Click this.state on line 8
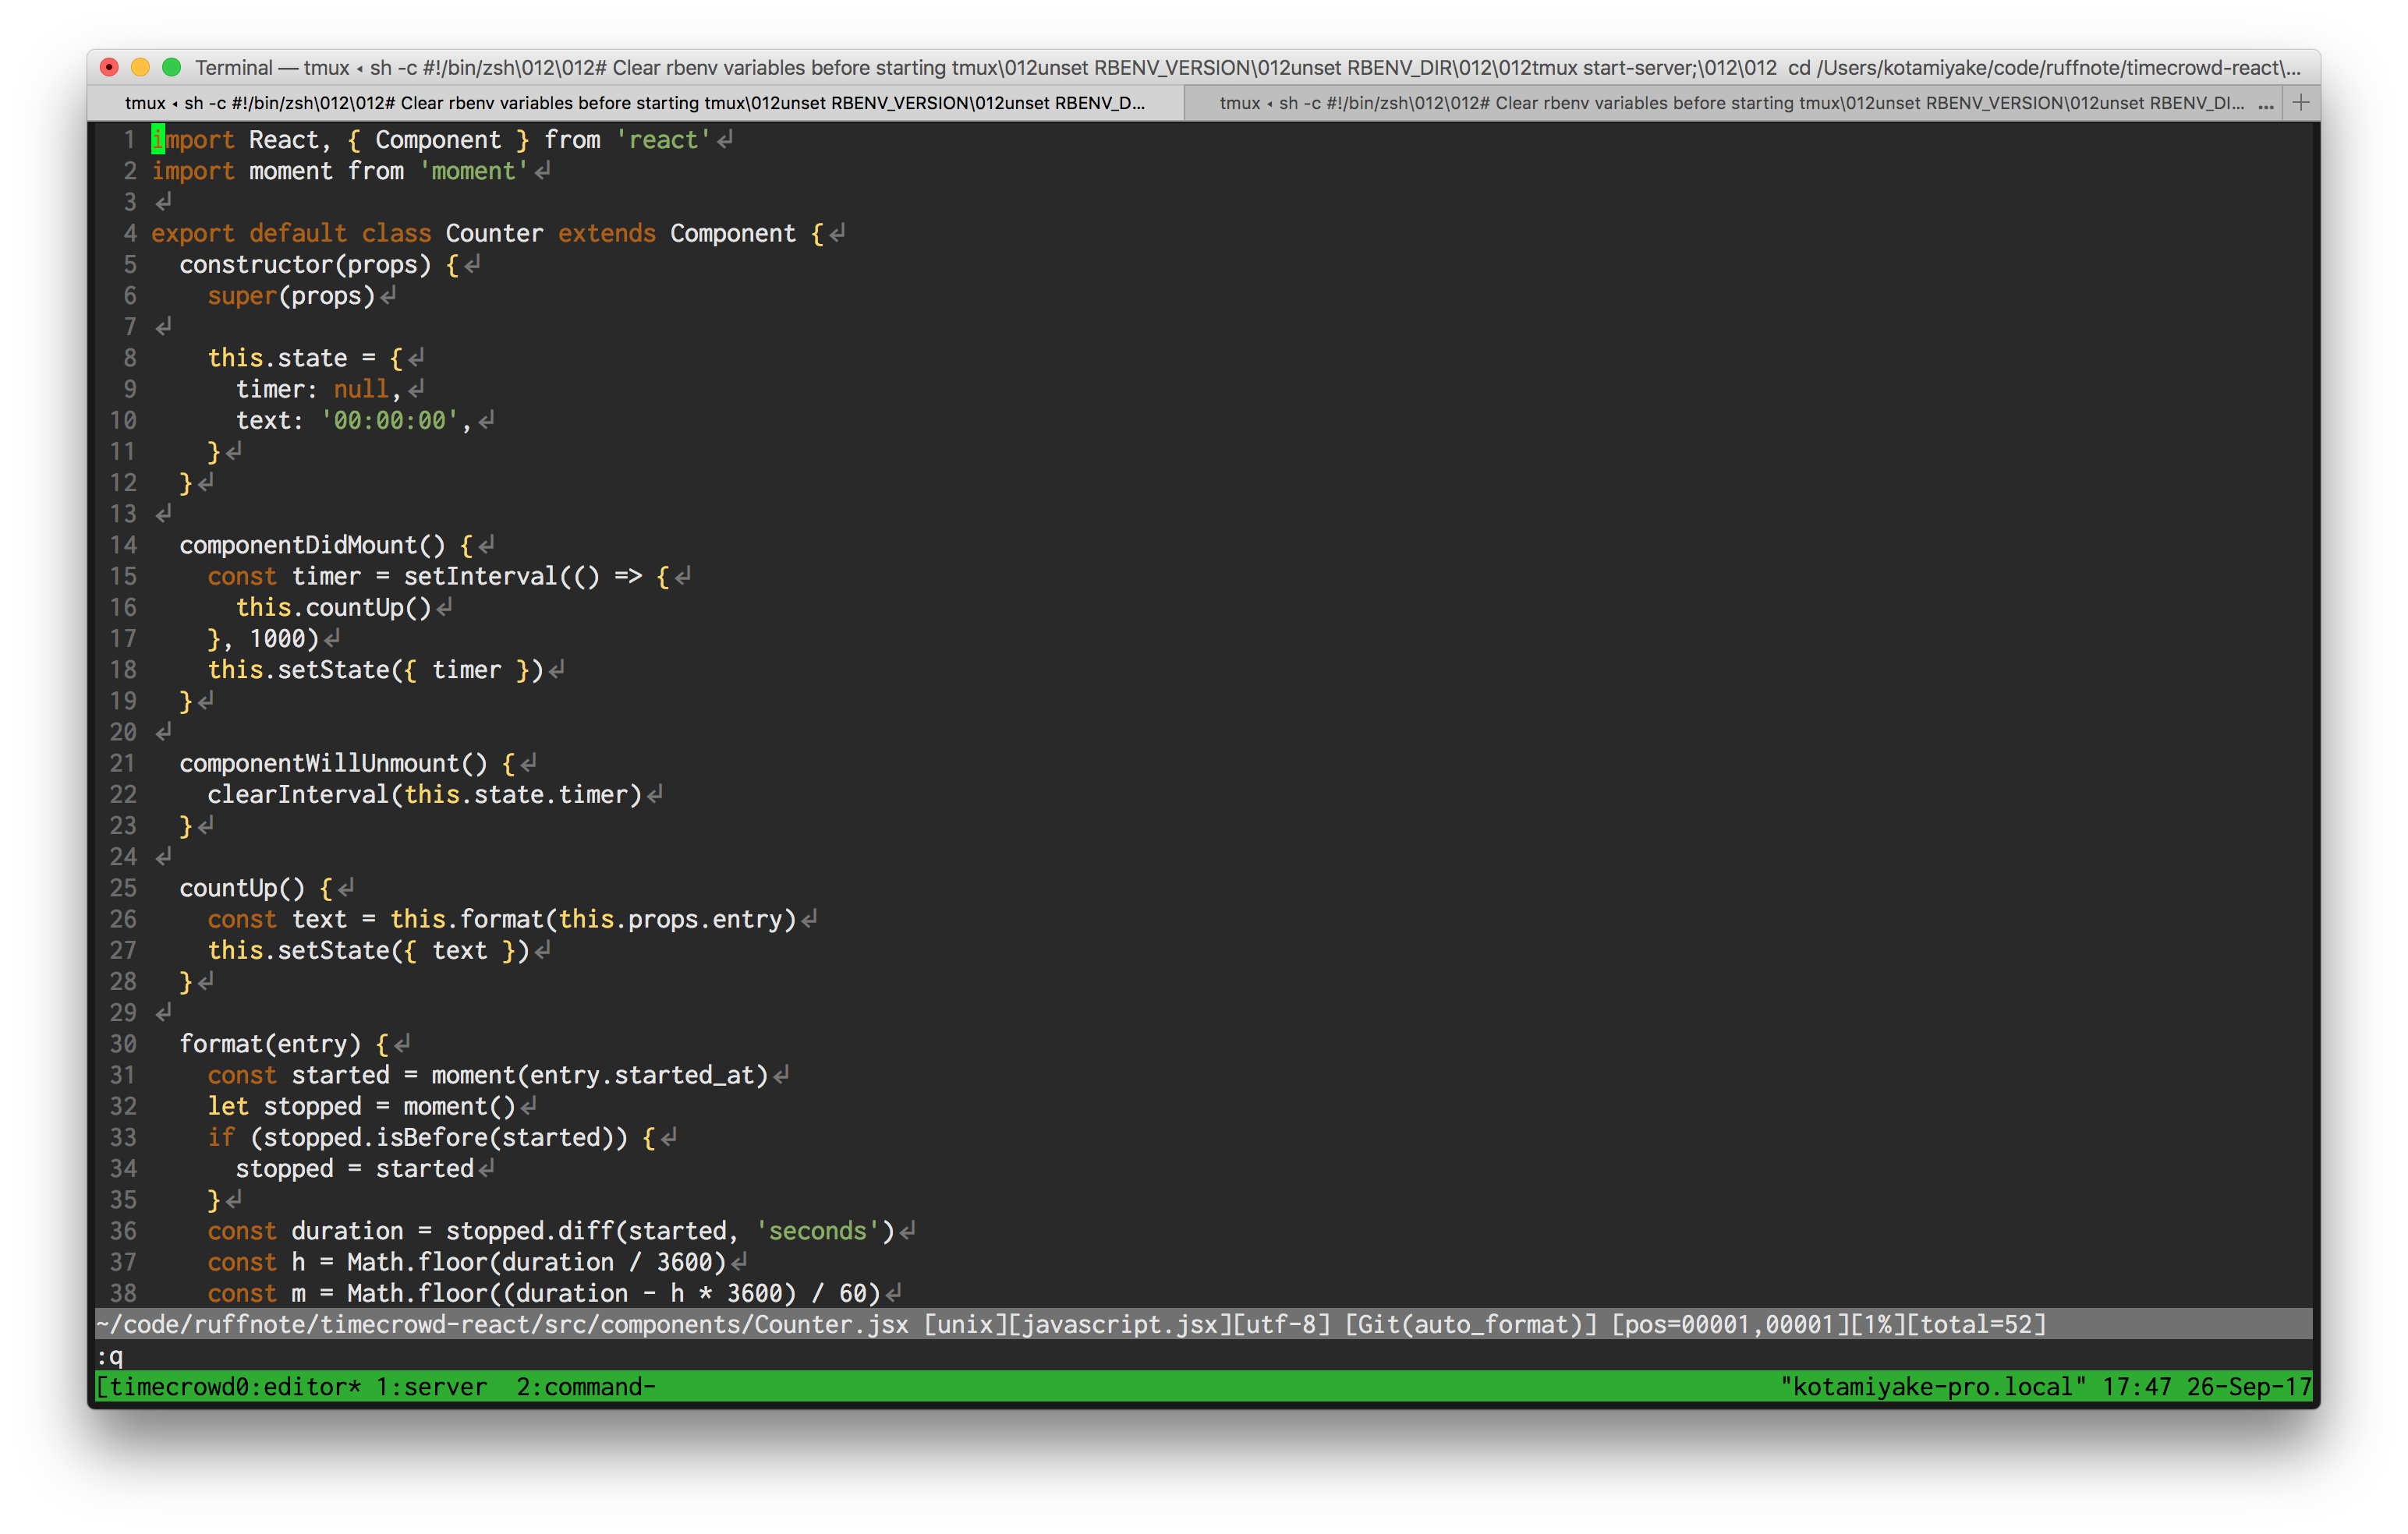This screenshot has width=2408, height=1534. [x=277, y=358]
